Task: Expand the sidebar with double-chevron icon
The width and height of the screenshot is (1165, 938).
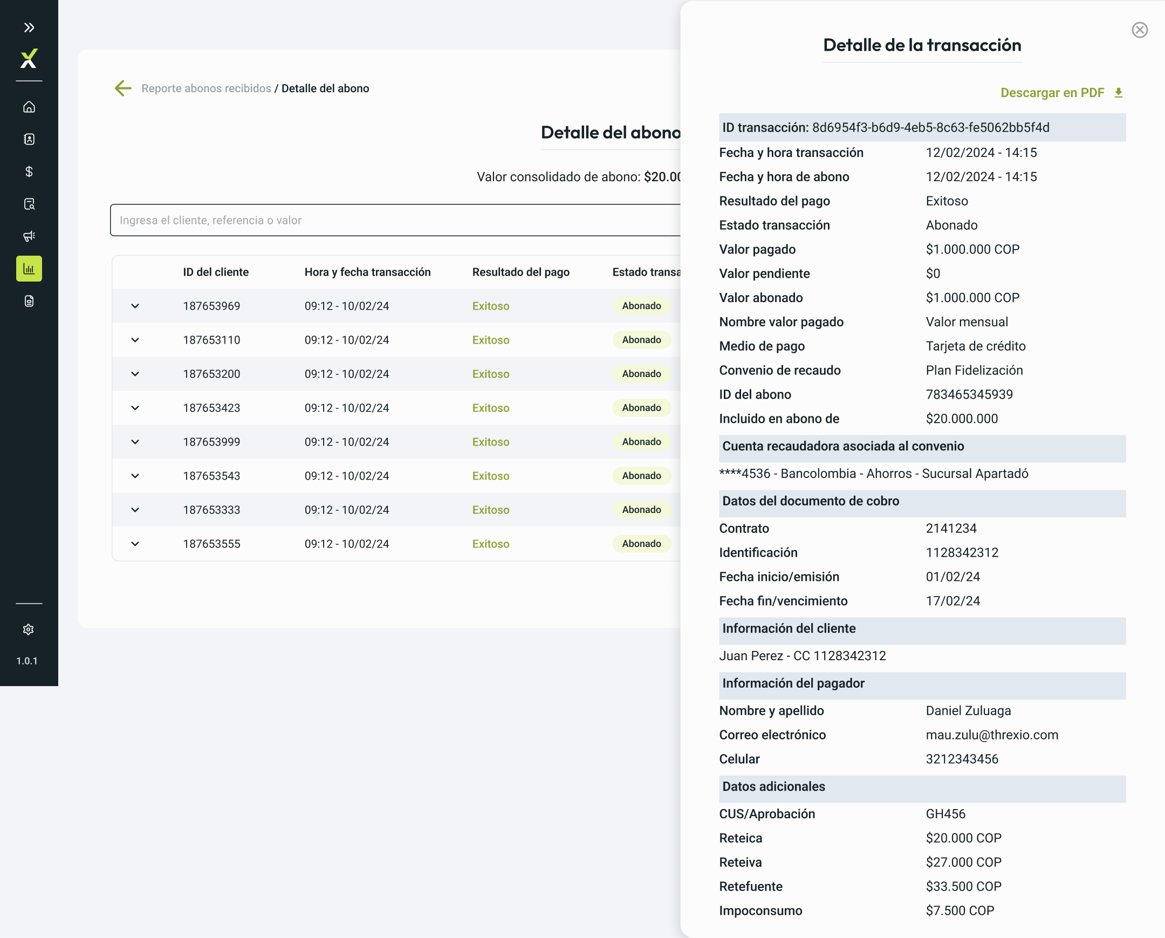Action: (x=29, y=28)
